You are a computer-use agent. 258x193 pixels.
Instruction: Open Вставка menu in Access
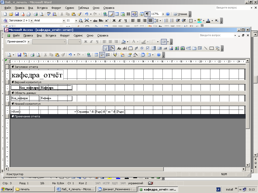pos(51,35)
